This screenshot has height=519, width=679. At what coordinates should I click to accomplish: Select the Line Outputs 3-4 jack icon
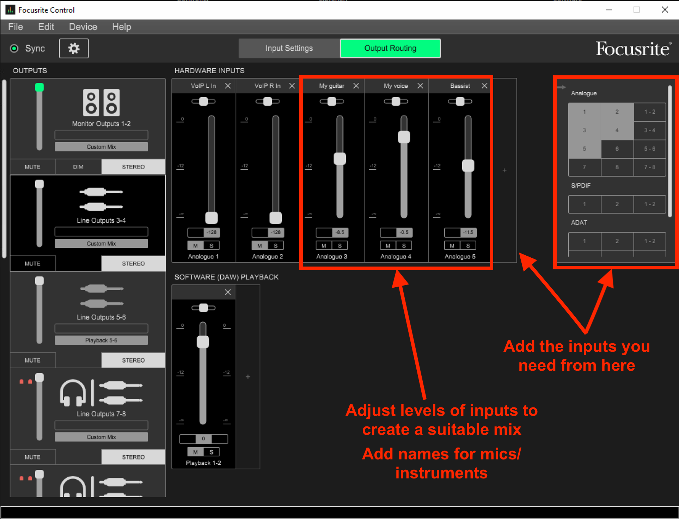coord(101,199)
